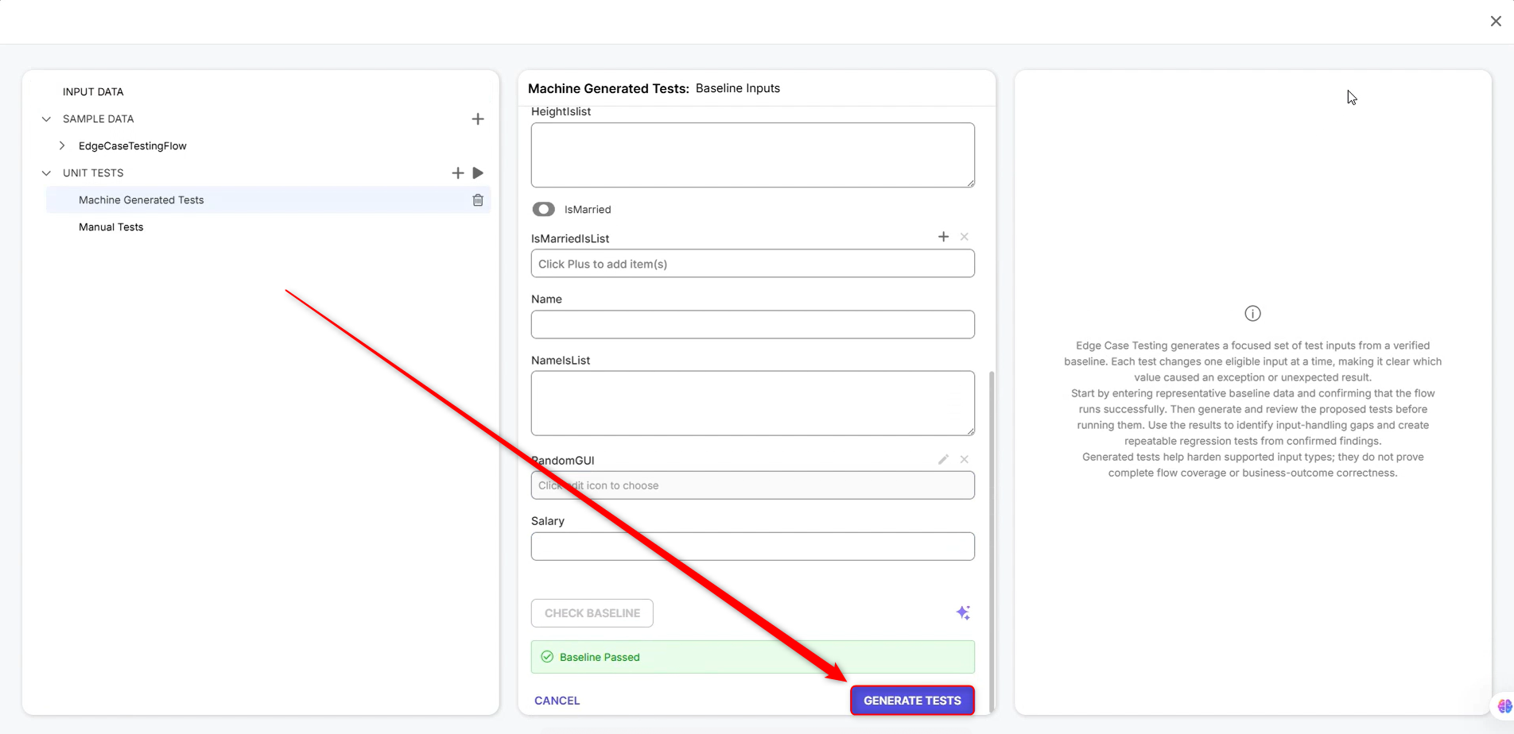Add item to IsMarriedIsList
The image size is (1514, 734).
click(x=943, y=237)
